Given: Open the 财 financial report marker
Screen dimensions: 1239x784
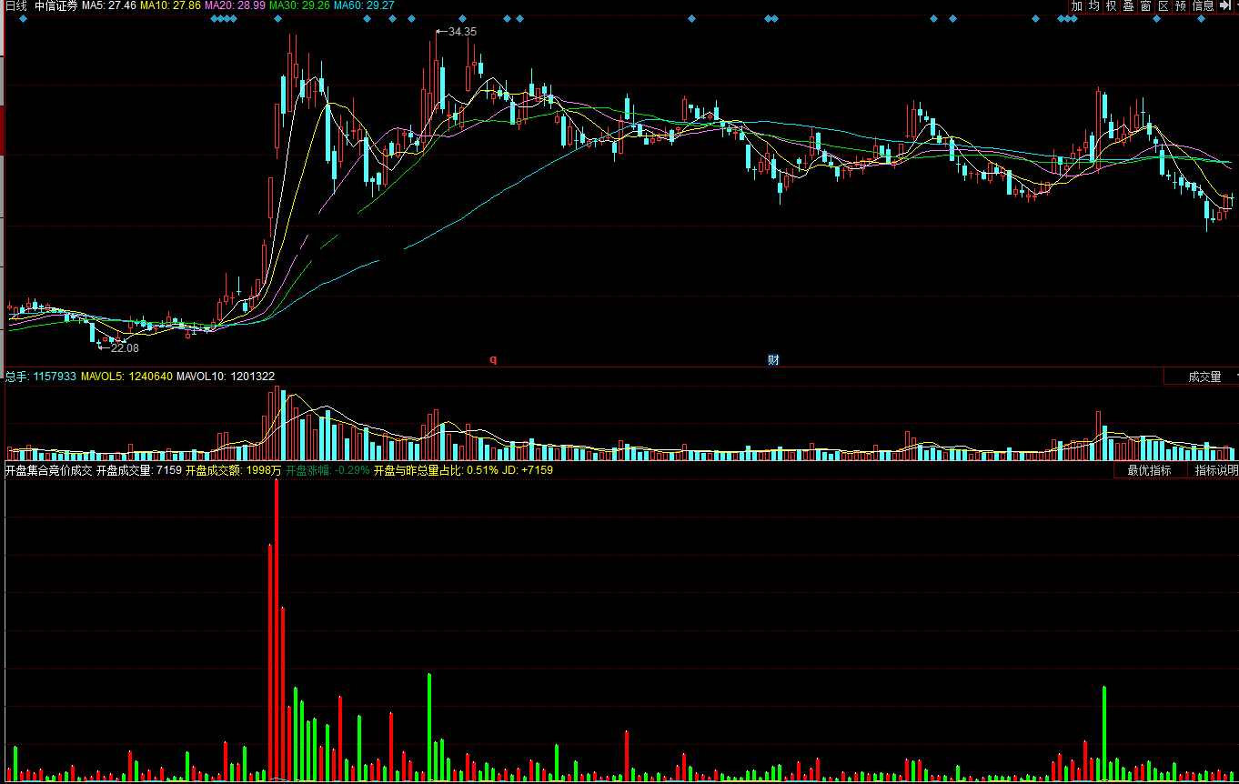Looking at the screenshot, I should pos(773,359).
